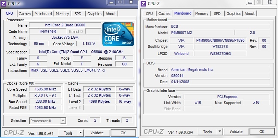This screenshot has height=138, width=278.
Task: Click OK in the right CPU-Z window
Action: 262,131
